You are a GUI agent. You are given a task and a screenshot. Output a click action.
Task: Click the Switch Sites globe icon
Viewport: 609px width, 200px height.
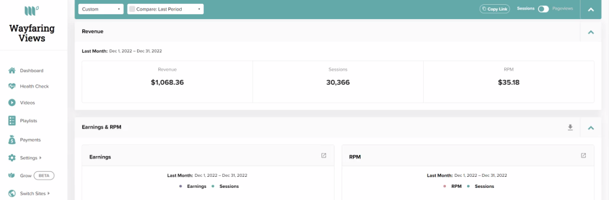point(12,193)
